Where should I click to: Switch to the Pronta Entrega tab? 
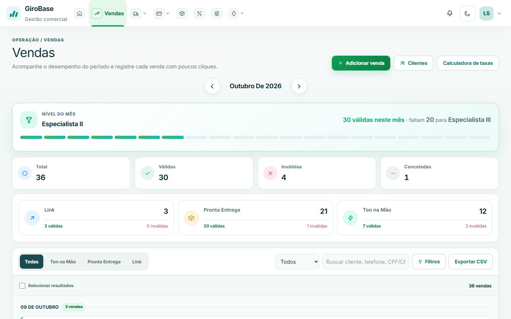104,262
